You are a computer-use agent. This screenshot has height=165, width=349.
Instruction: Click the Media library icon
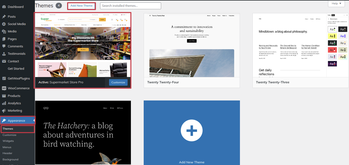4,31
